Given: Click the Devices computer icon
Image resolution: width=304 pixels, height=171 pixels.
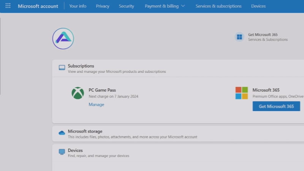Looking at the screenshot, I should point(62,152).
